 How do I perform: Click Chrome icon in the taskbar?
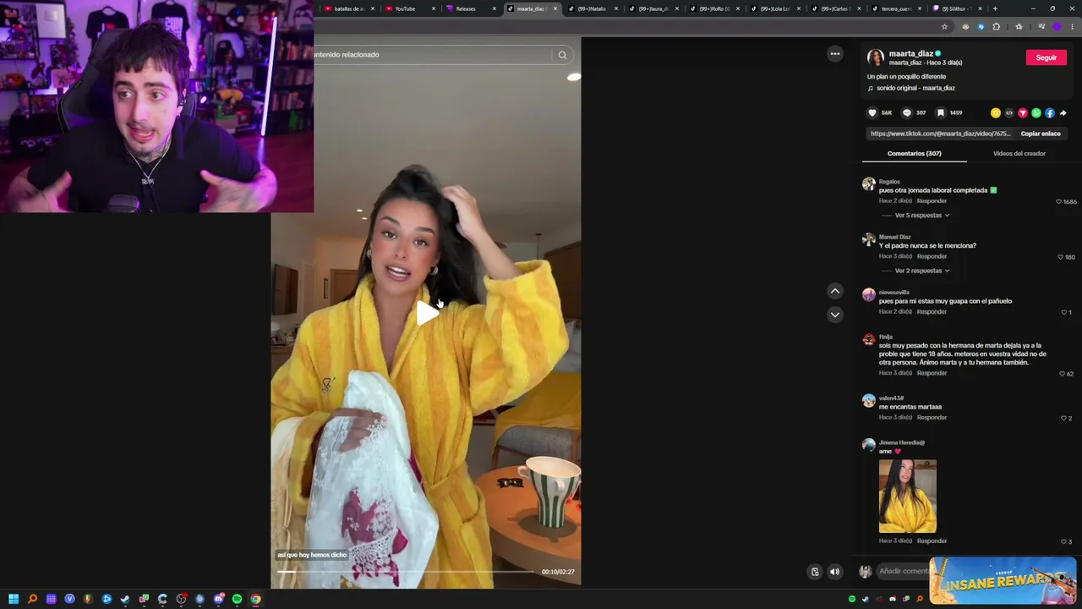[x=255, y=599]
